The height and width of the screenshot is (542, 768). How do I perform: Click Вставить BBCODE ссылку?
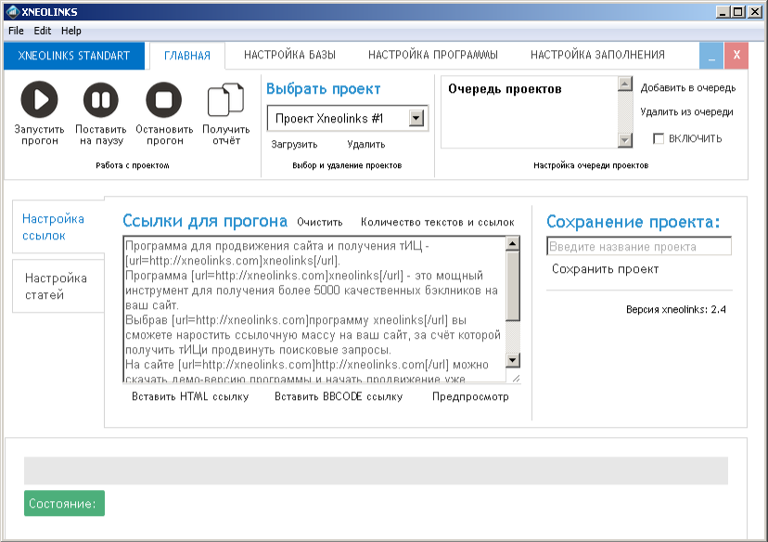coord(339,396)
